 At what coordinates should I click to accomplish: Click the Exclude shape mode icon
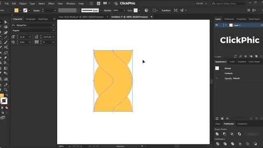[239, 134]
